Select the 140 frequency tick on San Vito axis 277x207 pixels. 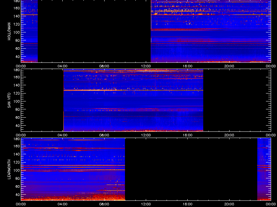[x=17, y=85]
